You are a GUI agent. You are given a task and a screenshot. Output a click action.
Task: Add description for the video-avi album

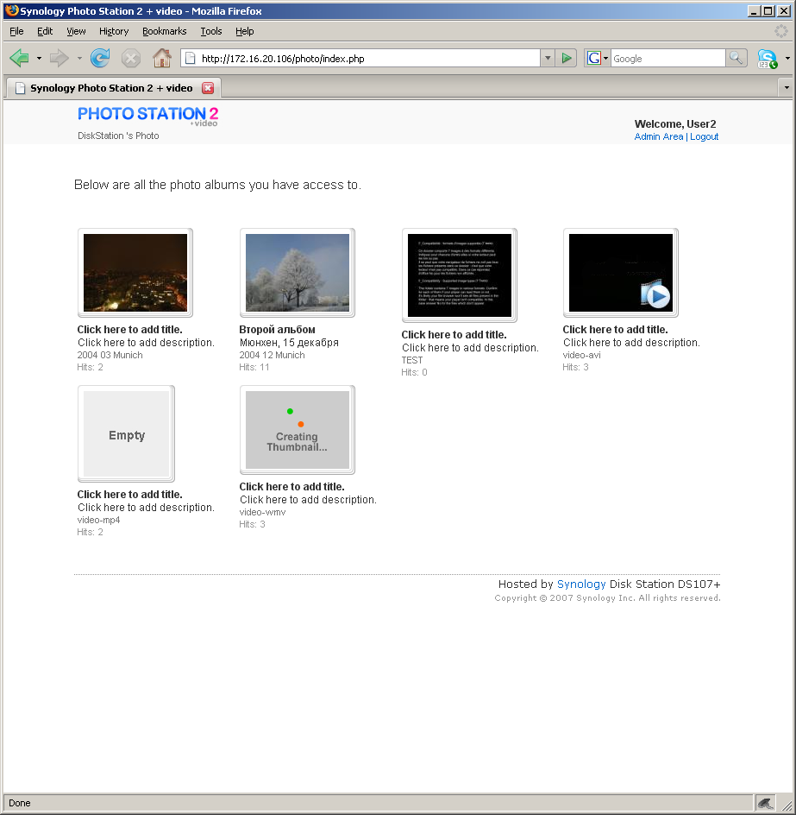click(x=631, y=343)
